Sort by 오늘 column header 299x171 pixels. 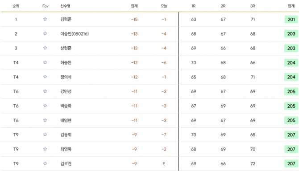click(x=164, y=6)
